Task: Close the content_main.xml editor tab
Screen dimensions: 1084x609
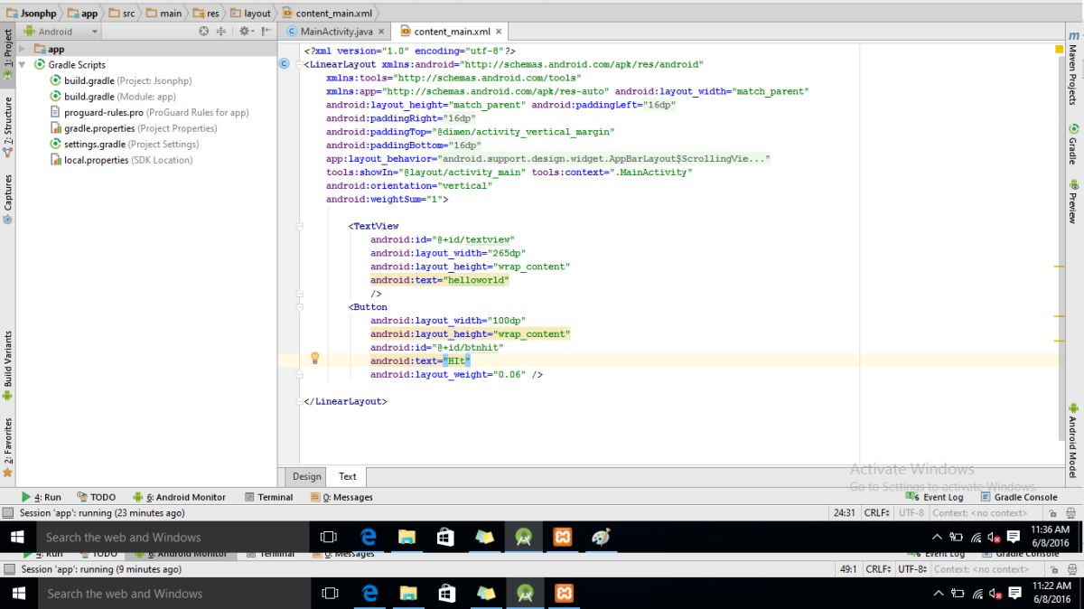Action: 499,32
